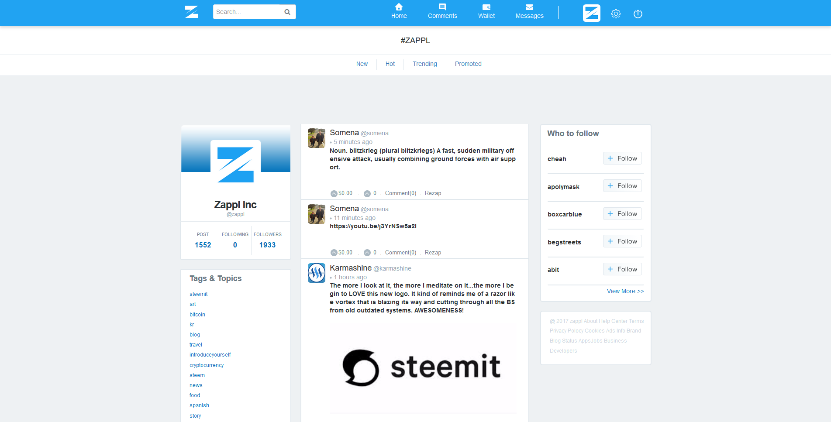
Task: Click the 1933 followers count
Action: 267,245
